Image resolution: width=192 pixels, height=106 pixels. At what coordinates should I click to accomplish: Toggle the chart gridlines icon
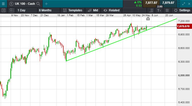[167, 10]
